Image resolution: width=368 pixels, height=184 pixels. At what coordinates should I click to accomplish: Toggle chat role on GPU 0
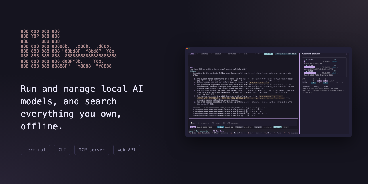[313, 81]
